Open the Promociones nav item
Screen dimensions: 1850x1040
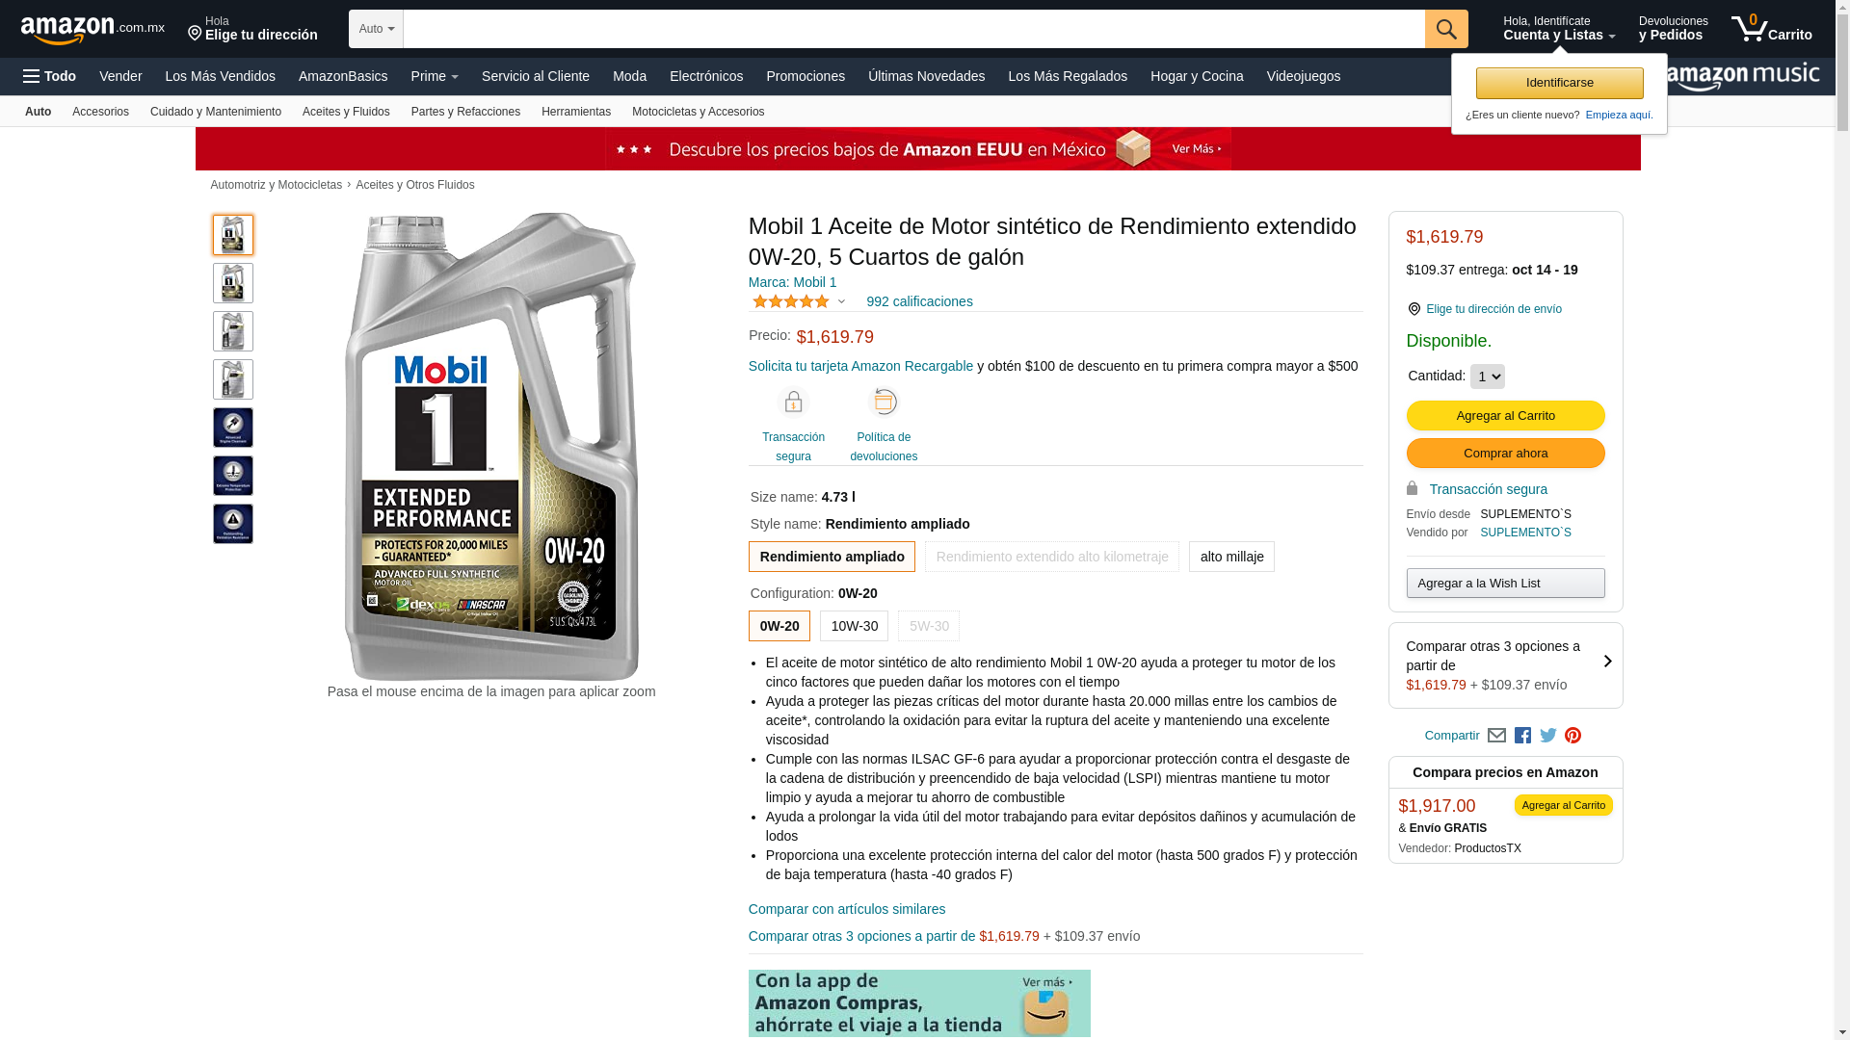806,76
